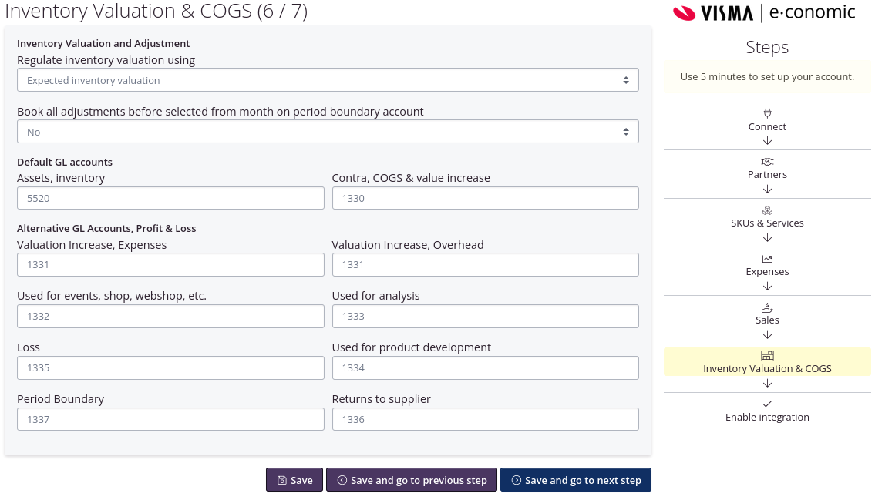The width and height of the screenshot is (875, 500).
Task: Select the Sales step label
Action: [x=767, y=320]
